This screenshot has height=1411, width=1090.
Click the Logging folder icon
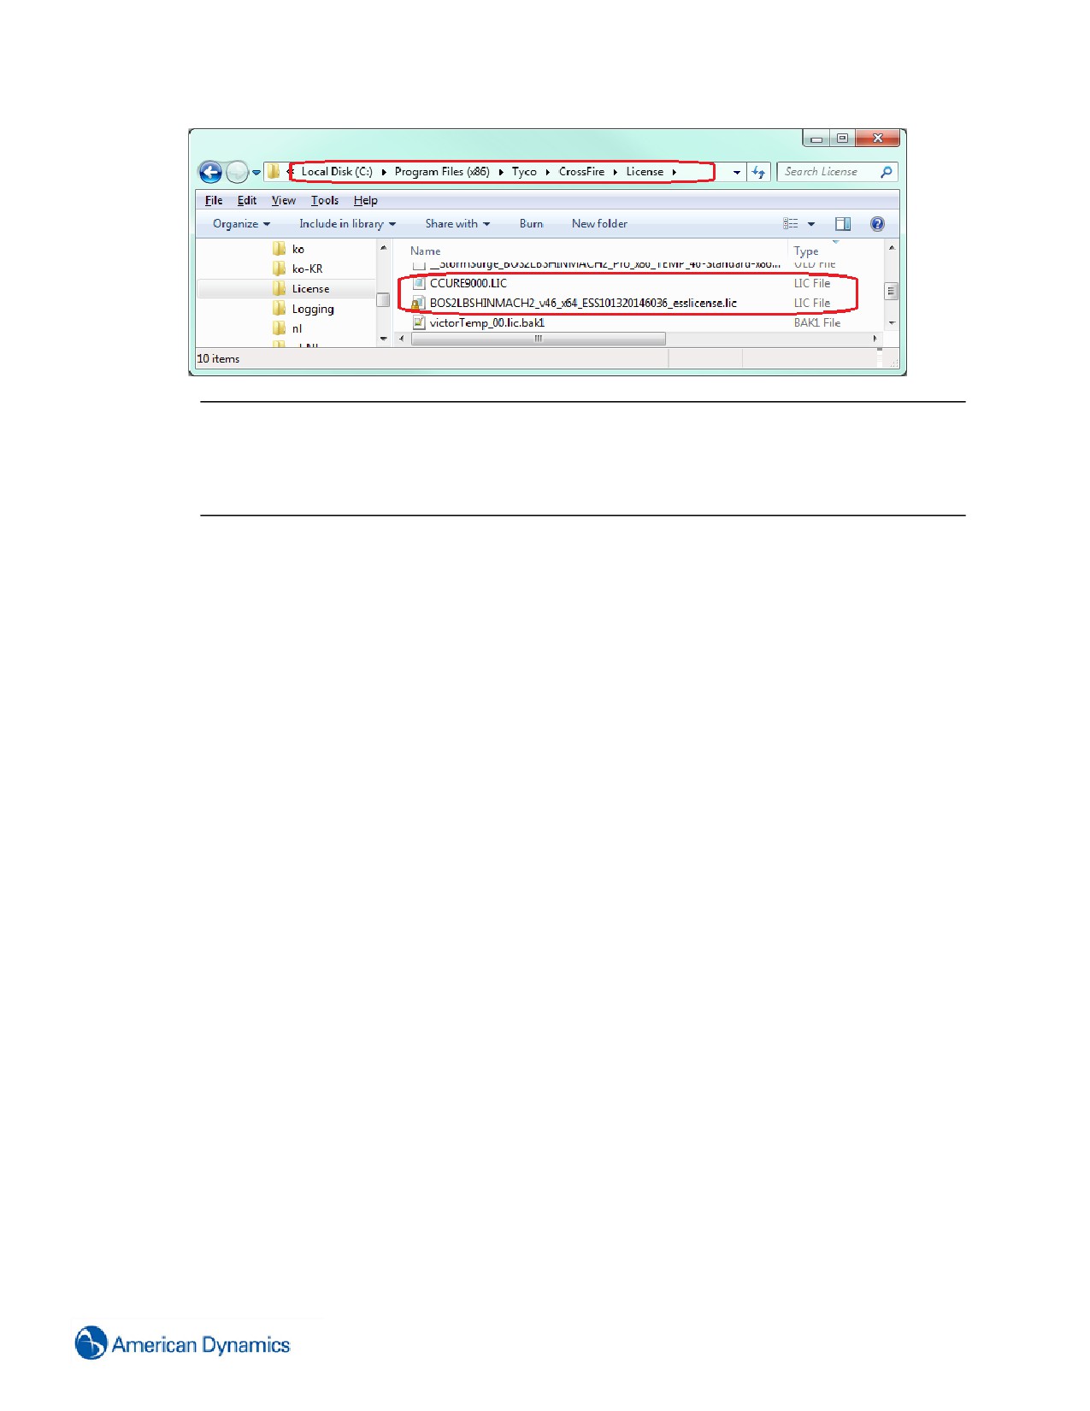(279, 309)
